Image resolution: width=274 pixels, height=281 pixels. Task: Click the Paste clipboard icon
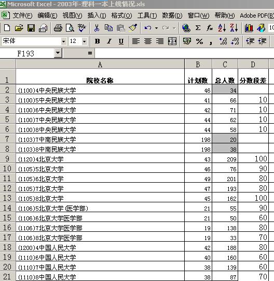(x=121, y=28)
